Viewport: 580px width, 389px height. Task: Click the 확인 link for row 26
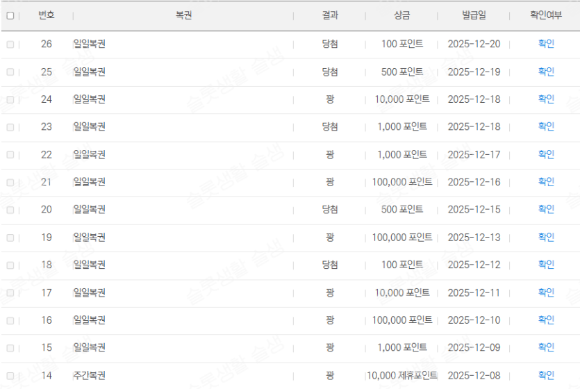point(546,44)
